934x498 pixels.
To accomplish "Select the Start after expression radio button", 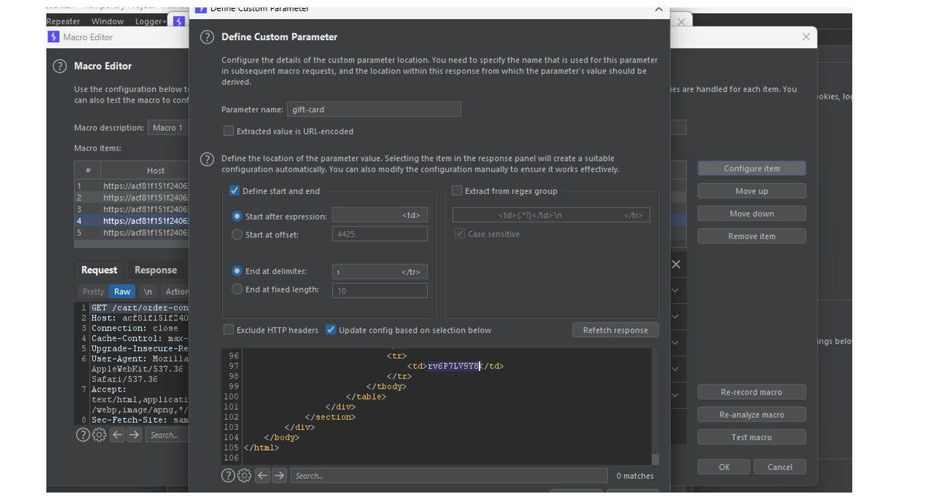I will click(x=237, y=216).
